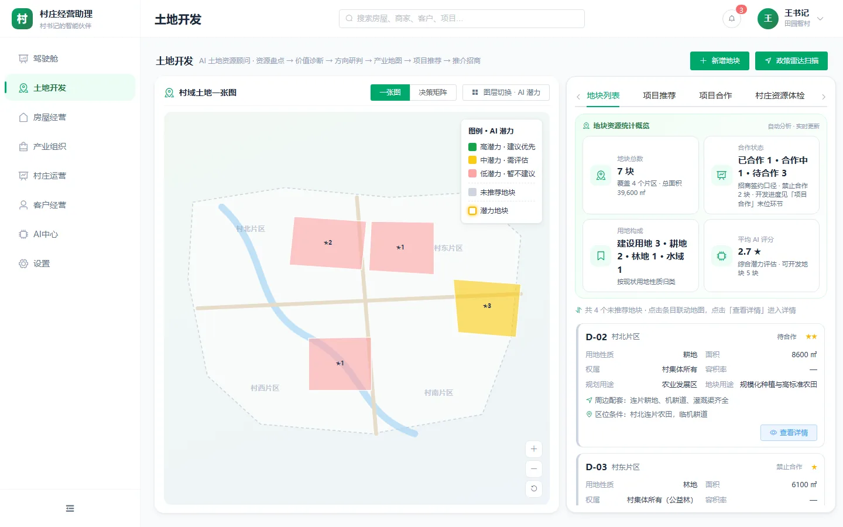The width and height of the screenshot is (843, 527).
Task: Go to 房屋经营 in the sidebar
Action: (x=70, y=117)
